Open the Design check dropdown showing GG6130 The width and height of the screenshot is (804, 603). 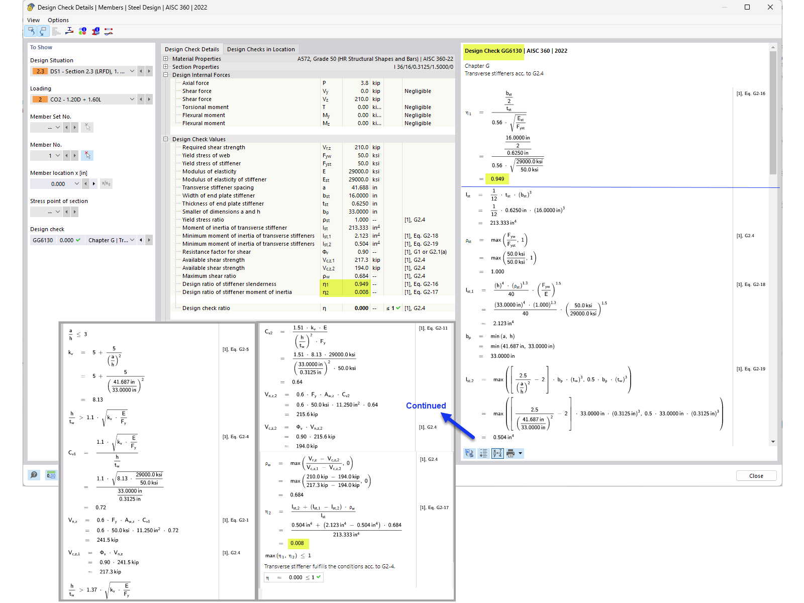132,240
